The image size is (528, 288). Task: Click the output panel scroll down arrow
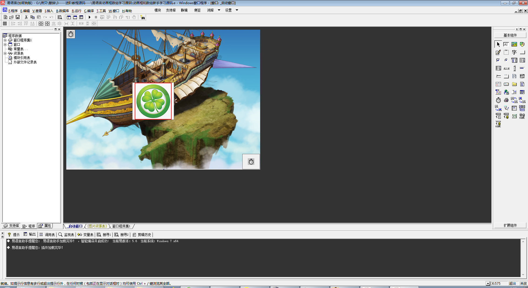[x=523, y=275]
